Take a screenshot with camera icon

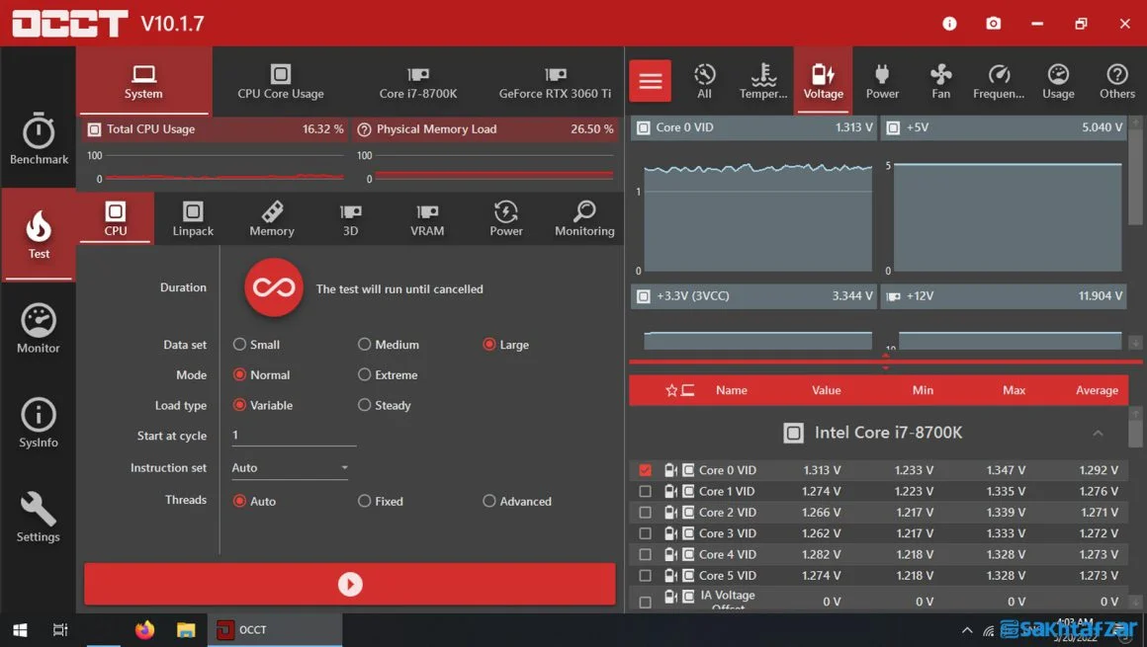pos(993,24)
